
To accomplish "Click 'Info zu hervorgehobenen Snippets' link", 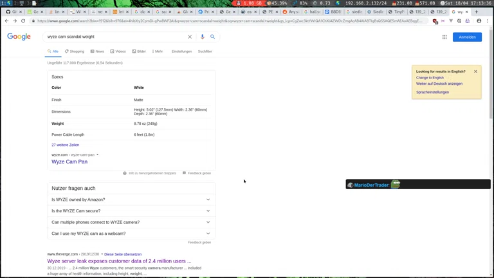I will 152,173.
